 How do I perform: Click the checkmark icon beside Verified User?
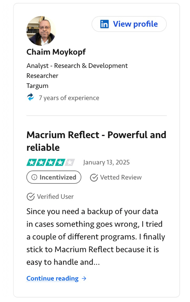pyautogui.click(x=30, y=196)
